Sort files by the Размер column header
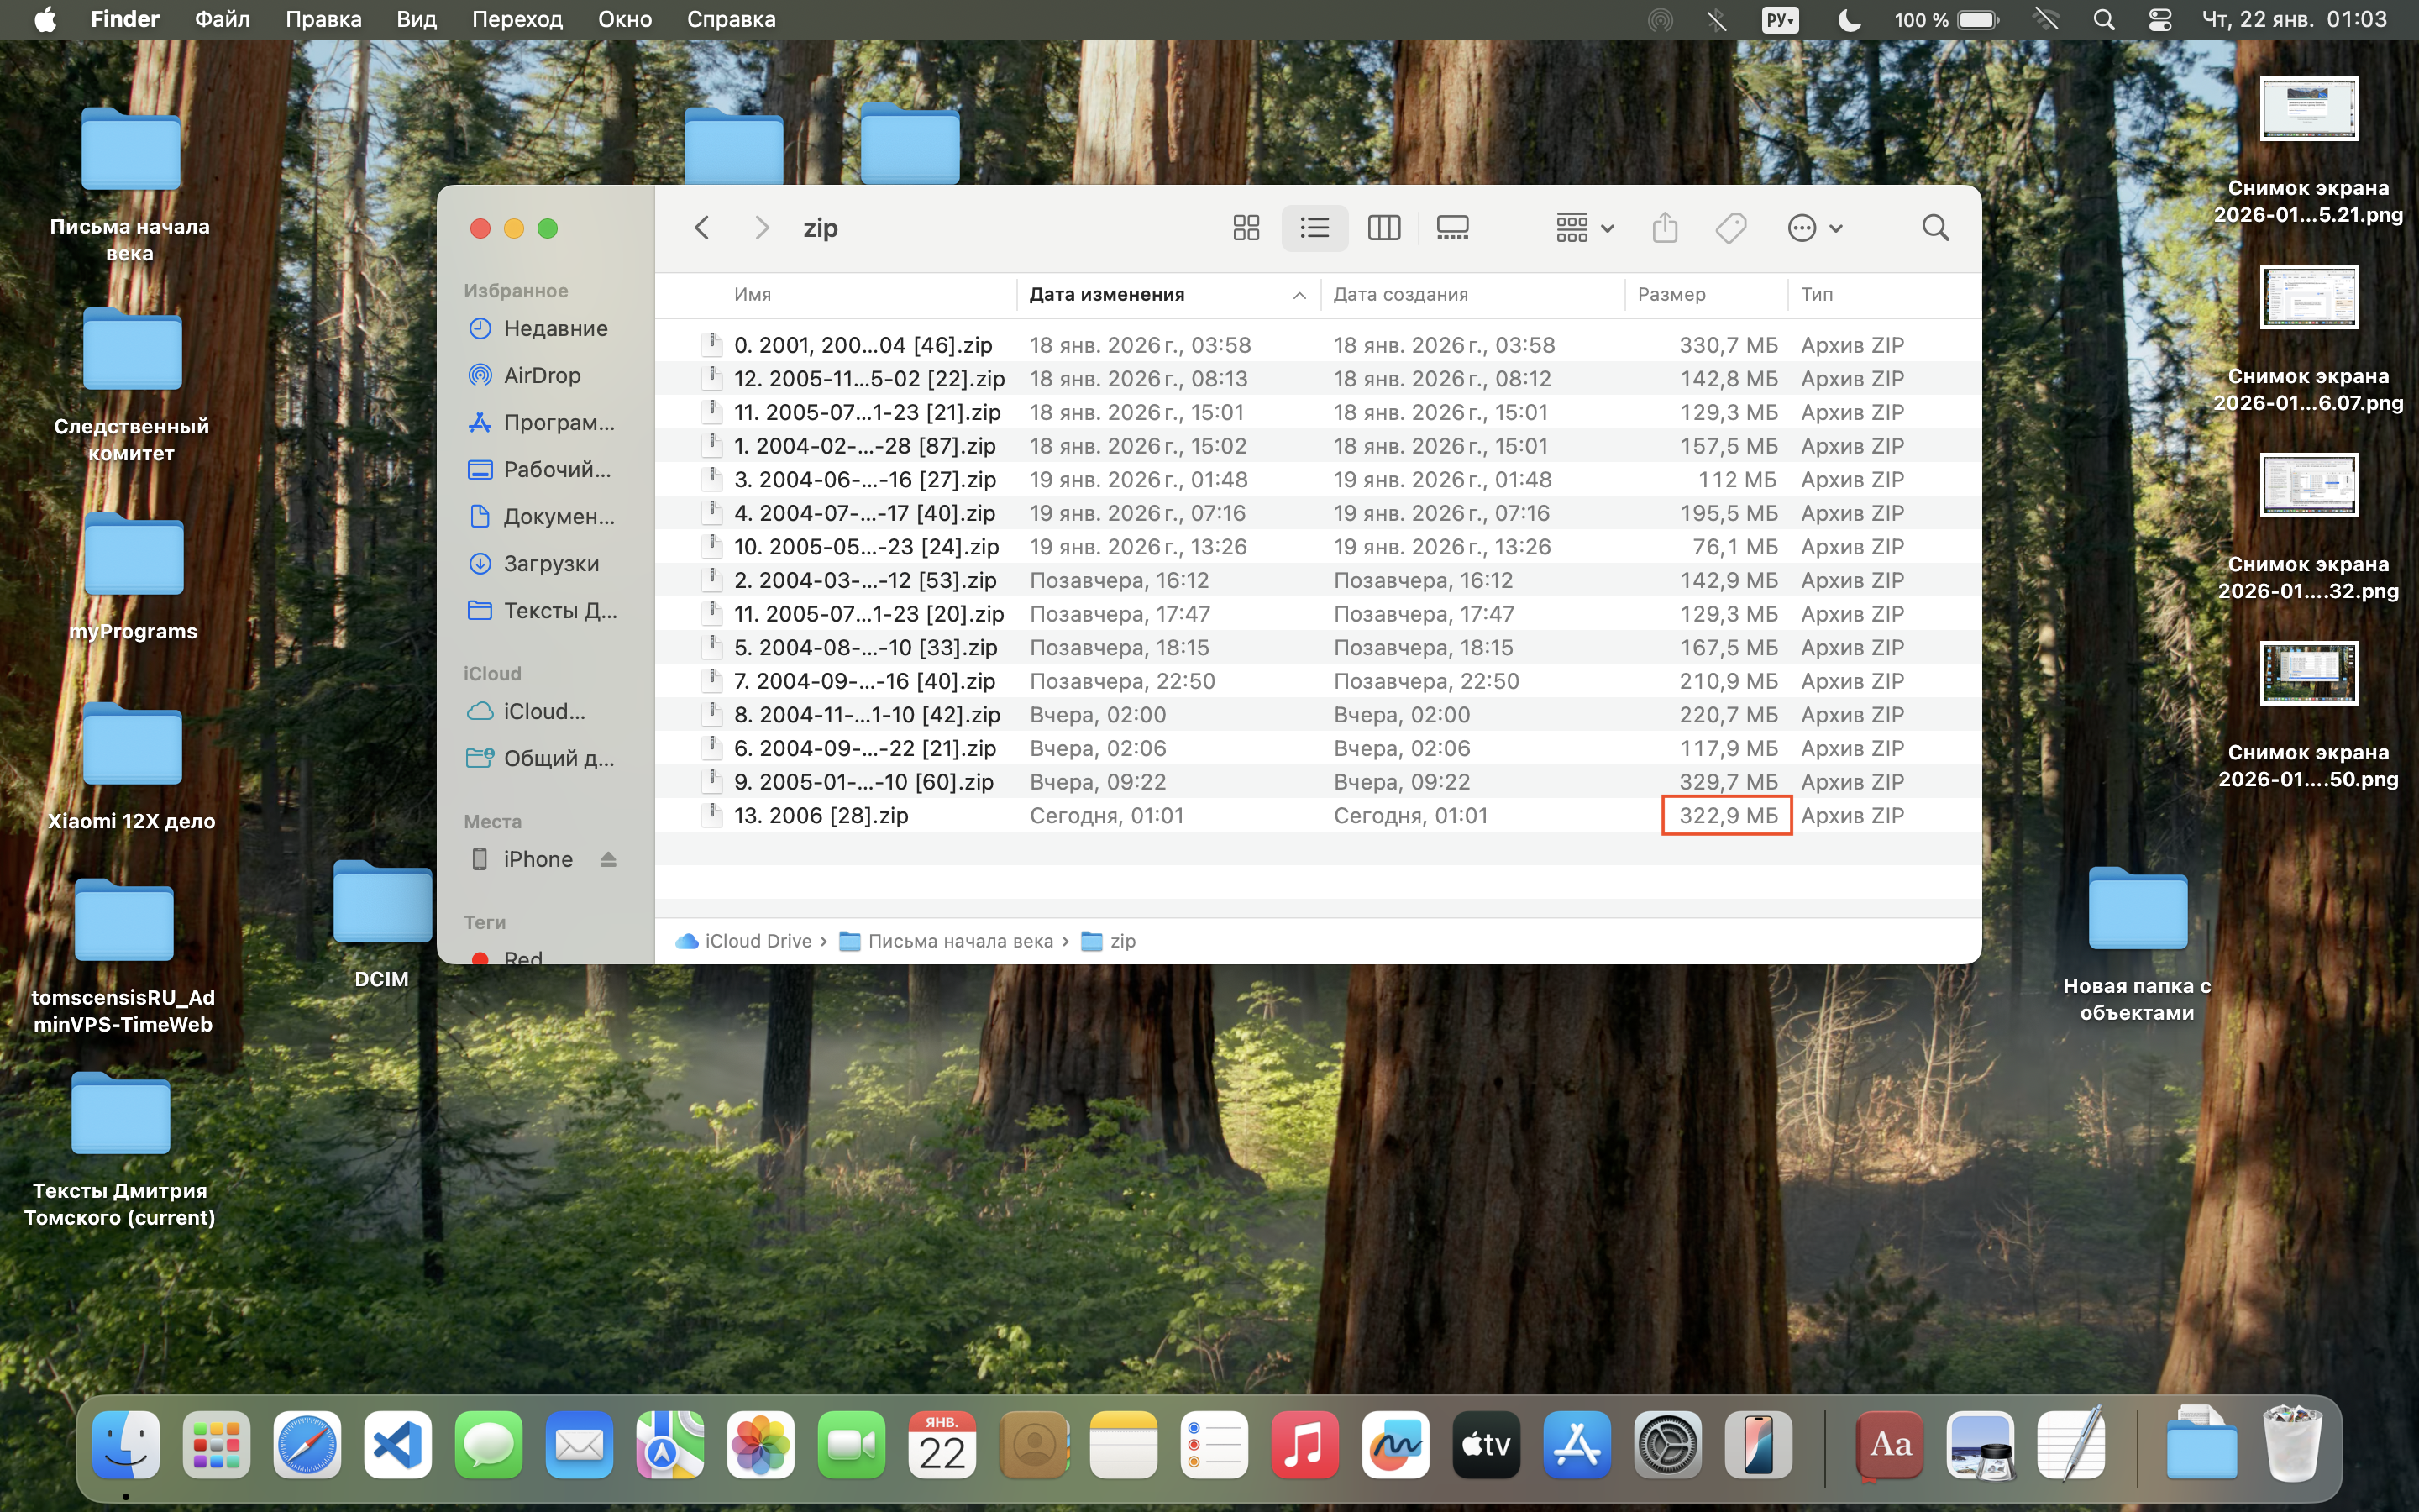 1671,295
